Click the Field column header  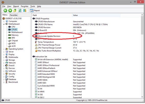[x=52, y=15]
